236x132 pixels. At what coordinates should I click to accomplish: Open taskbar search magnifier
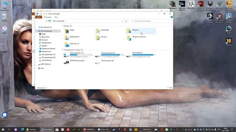9,129
